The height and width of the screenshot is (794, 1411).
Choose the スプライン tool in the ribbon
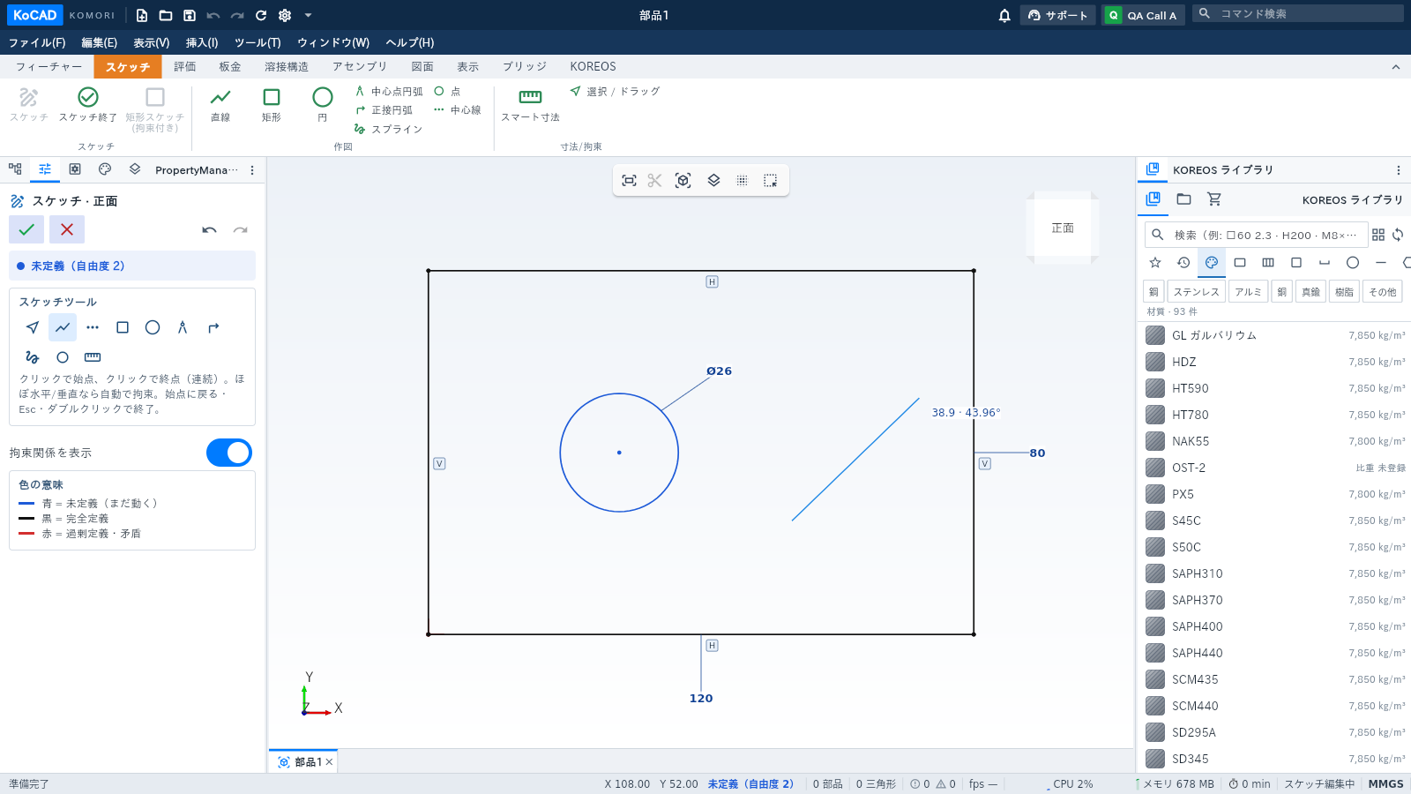(x=389, y=129)
